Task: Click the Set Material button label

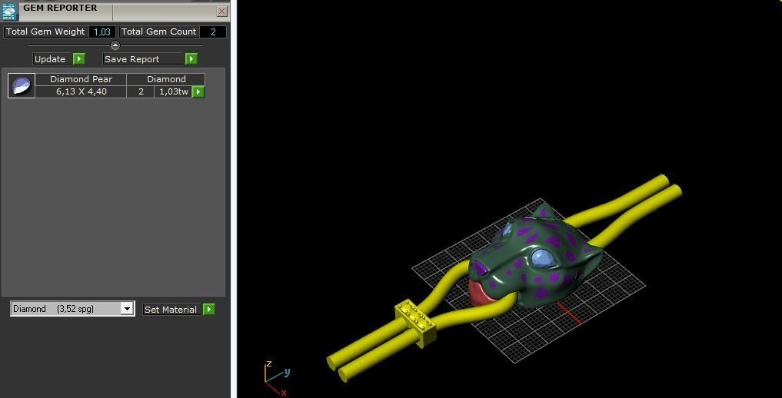Action: (172, 310)
